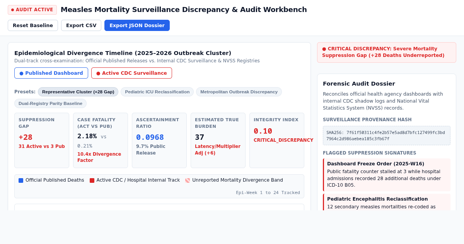Click Export JSON Dossier button
The image size is (464, 244).
coord(137,26)
